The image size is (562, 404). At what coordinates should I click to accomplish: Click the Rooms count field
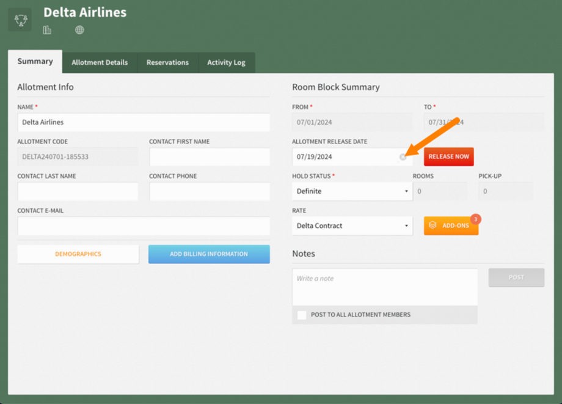(440, 191)
